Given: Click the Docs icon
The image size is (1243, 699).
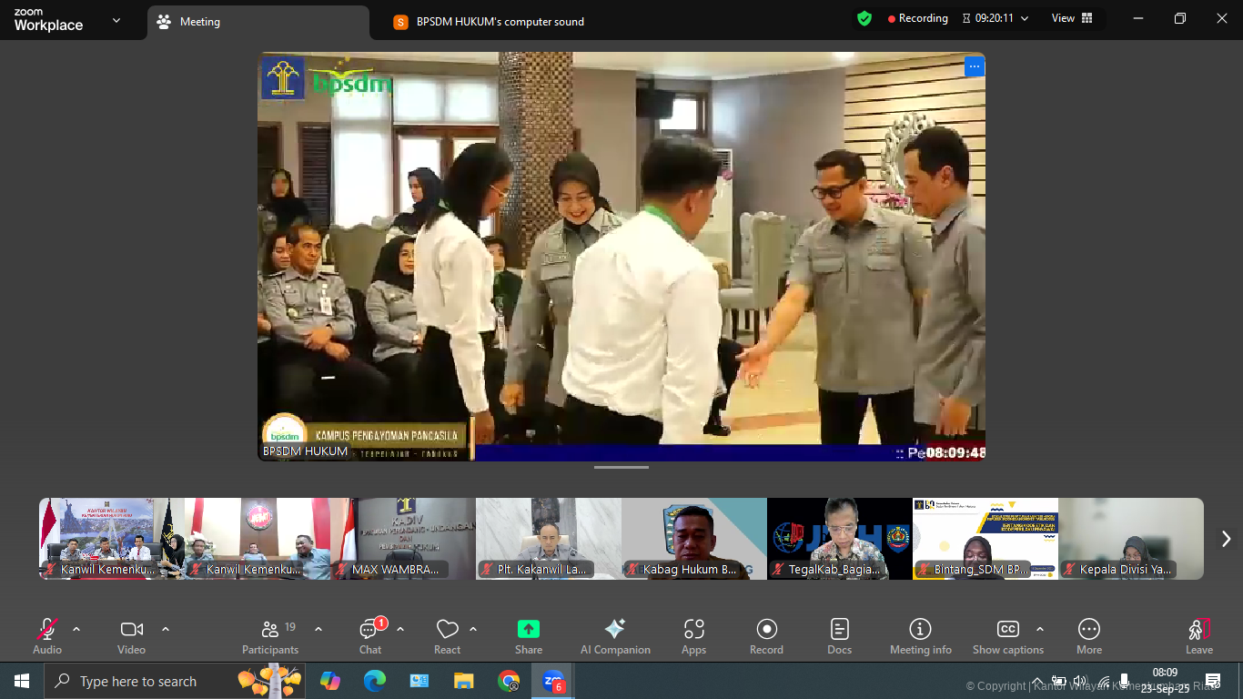Looking at the screenshot, I should click(839, 630).
